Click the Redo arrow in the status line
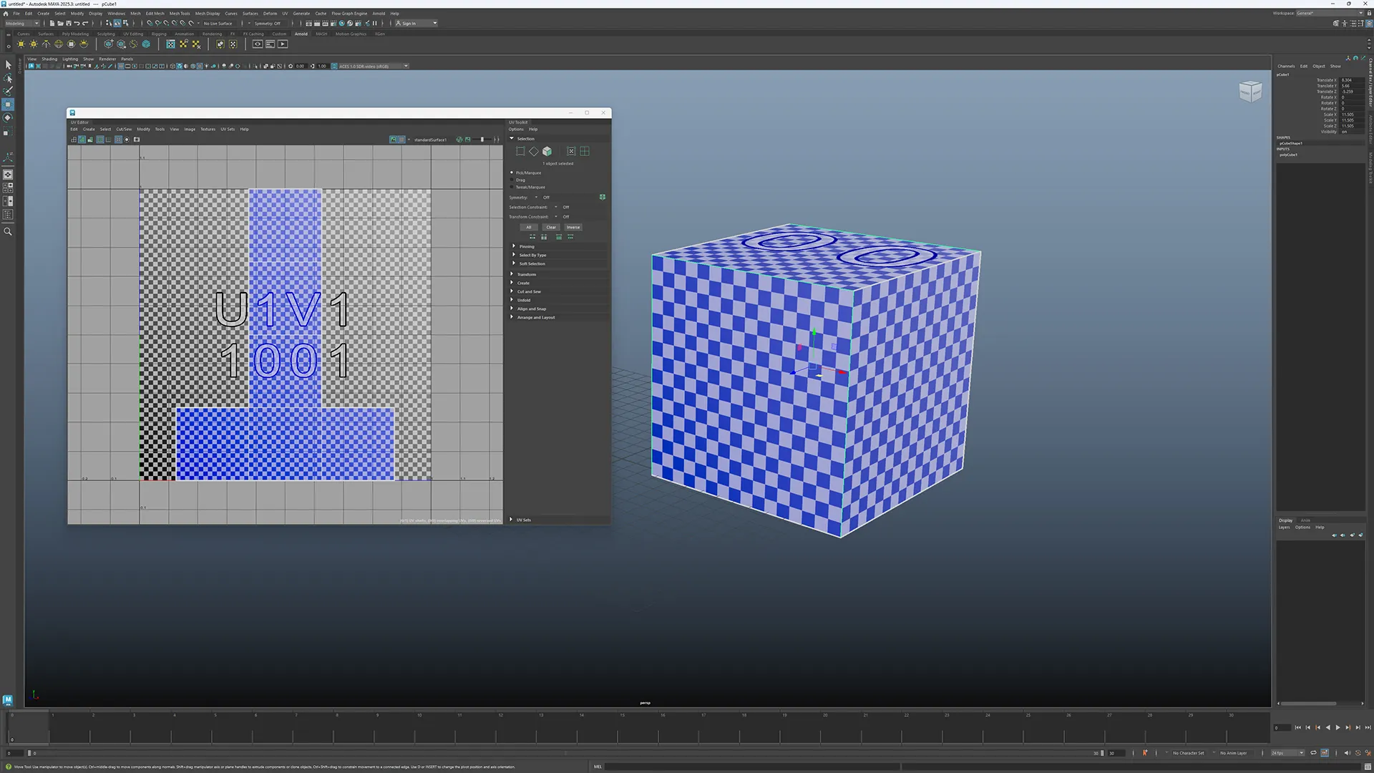 click(85, 24)
